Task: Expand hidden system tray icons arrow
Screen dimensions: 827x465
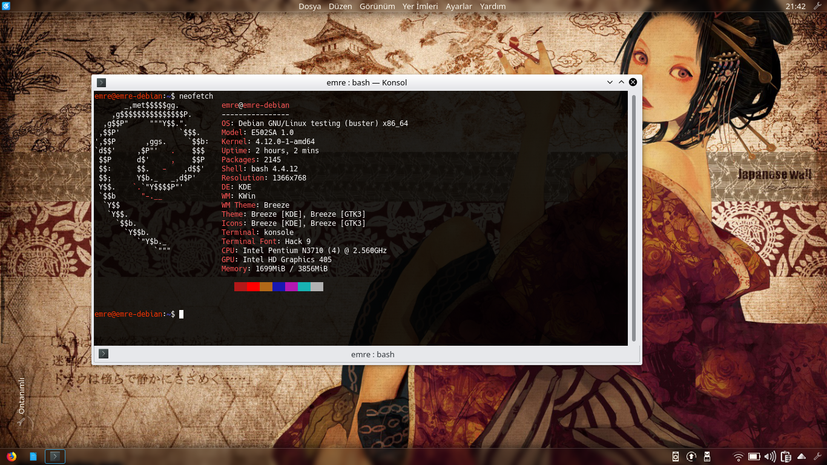Action: (802, 457)
